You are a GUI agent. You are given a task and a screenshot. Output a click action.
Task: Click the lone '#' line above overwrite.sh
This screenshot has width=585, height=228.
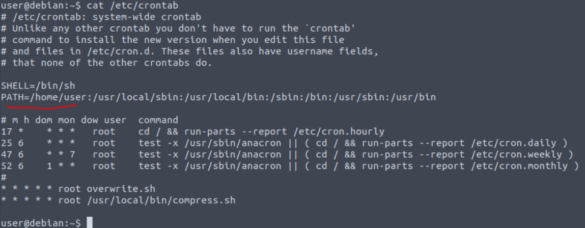click(x=4, y=178)
